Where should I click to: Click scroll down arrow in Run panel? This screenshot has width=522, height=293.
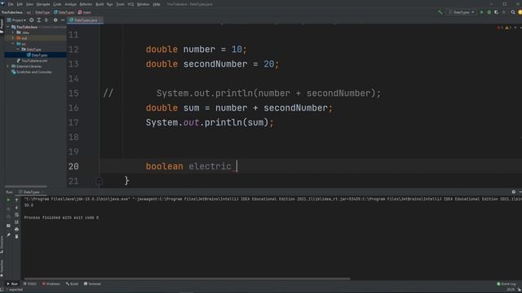click(16, 208)
